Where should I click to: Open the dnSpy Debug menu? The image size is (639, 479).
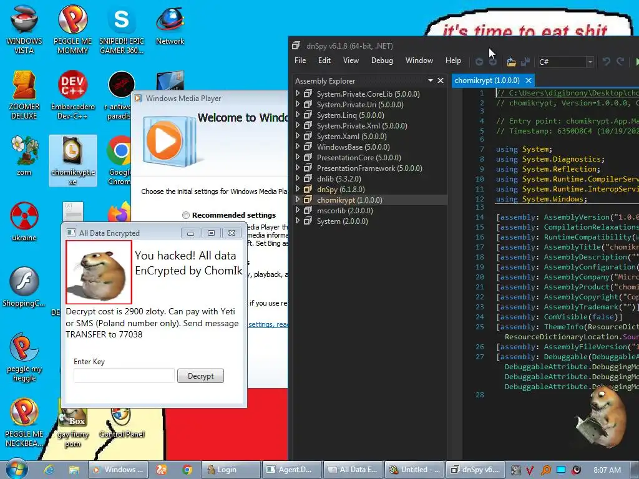pyautogui.click(x=382, y=60)
